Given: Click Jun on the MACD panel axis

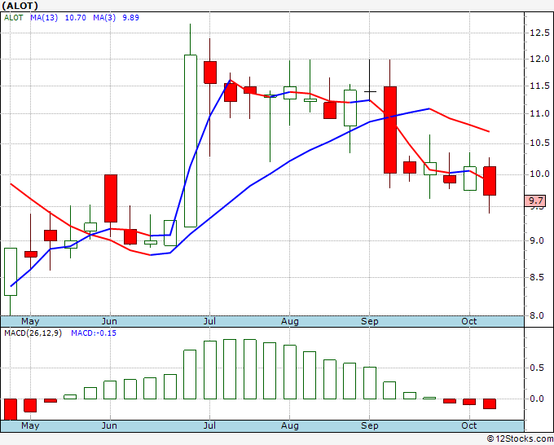Looking at the screenshot, I should tap(109, 425).
